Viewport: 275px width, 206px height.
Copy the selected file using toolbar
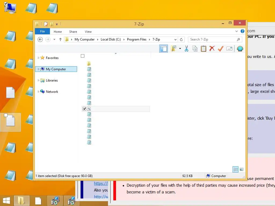pyautogui.click(x=195, y=49)
